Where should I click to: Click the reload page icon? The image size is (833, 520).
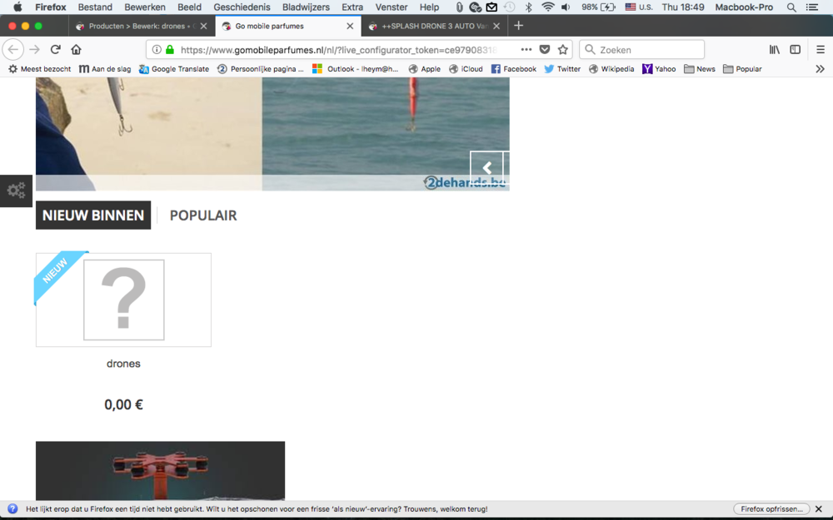(x=55, y=49)
